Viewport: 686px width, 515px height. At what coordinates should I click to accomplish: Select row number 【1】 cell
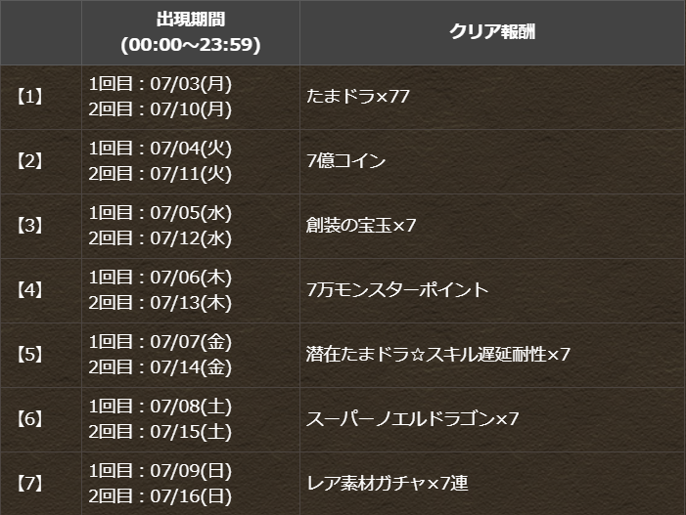pos(29,97)
